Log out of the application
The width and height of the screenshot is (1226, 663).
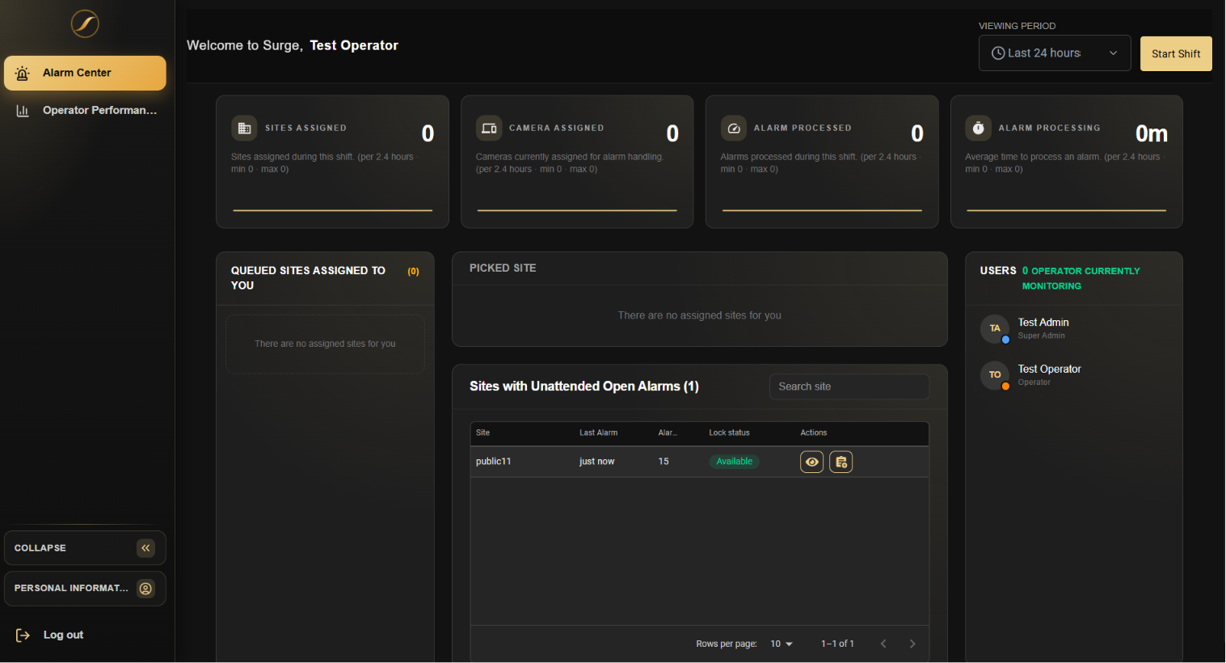50,636
